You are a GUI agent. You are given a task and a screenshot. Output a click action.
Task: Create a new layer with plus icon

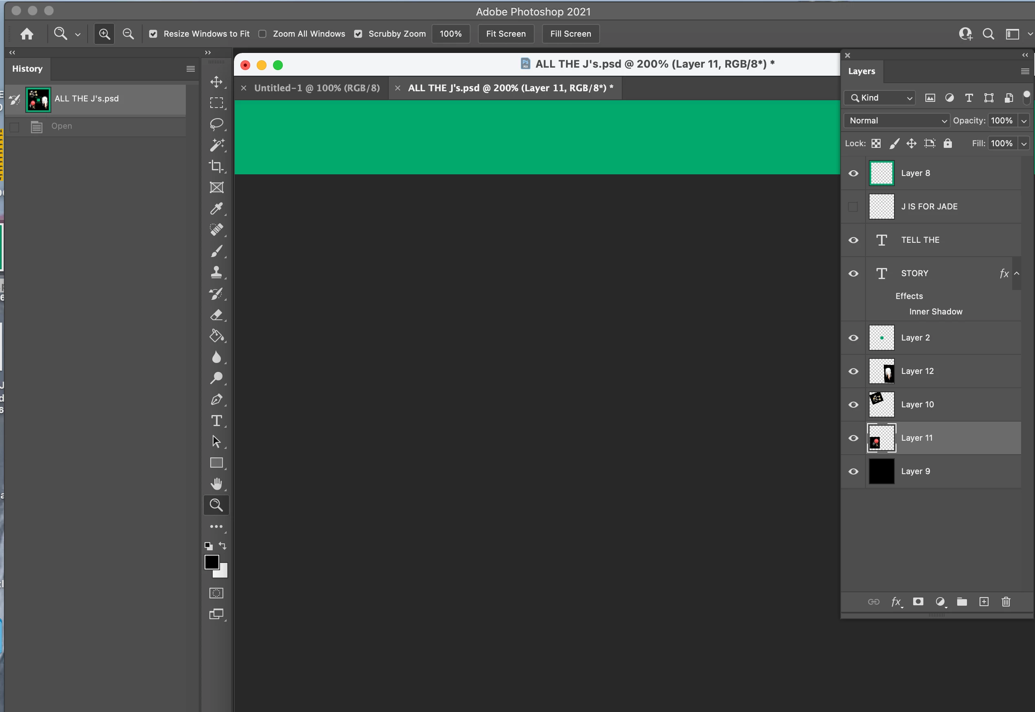[984, 602]
